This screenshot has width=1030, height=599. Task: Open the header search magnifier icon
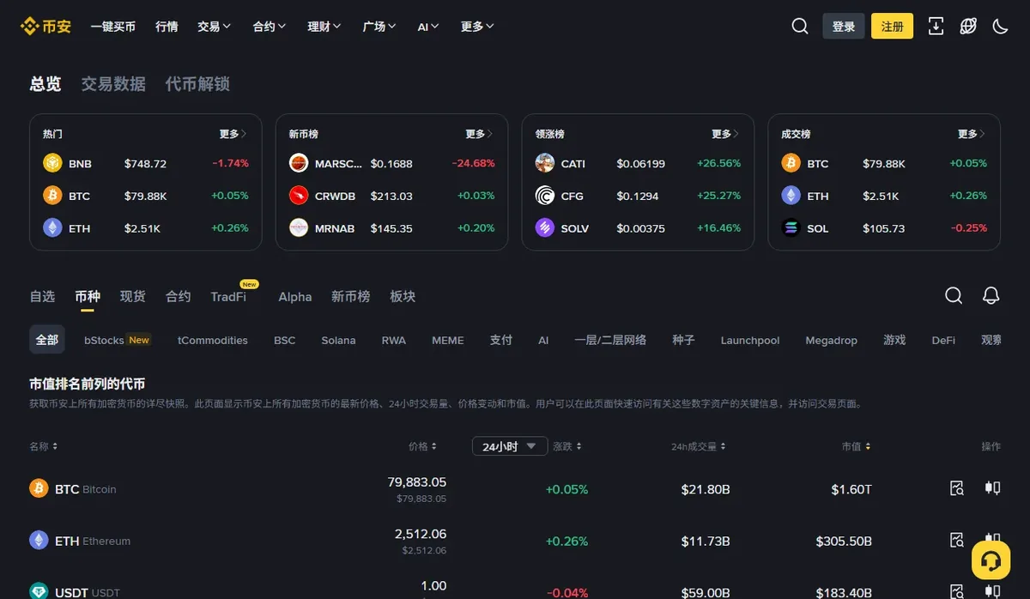800,27
